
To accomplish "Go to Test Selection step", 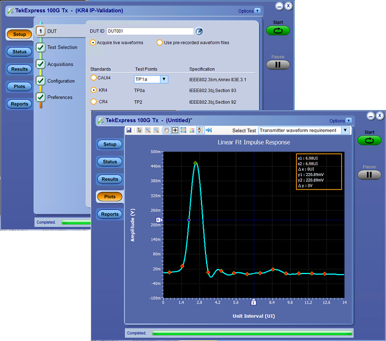I will click(62, 48).
